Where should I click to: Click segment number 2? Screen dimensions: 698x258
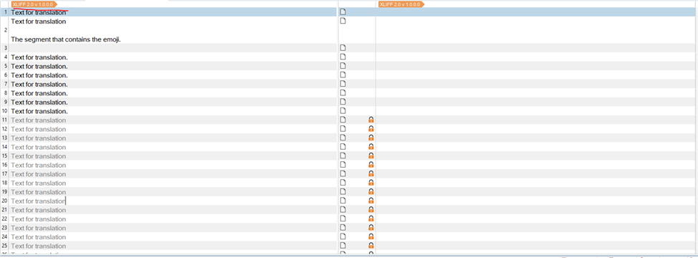tap(5, 30)
